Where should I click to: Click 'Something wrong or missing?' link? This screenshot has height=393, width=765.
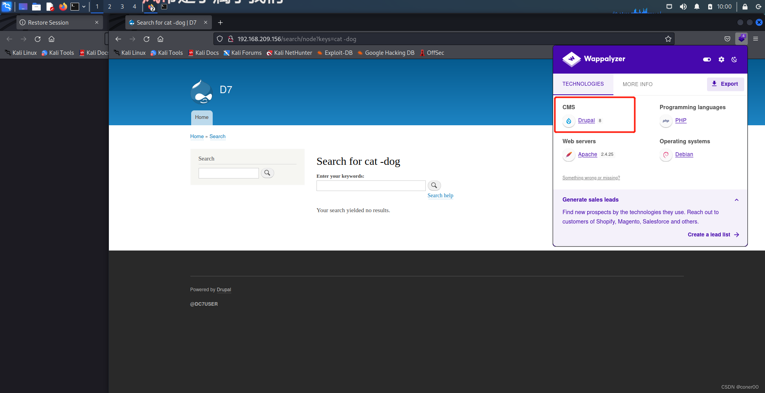click(591, 178)
